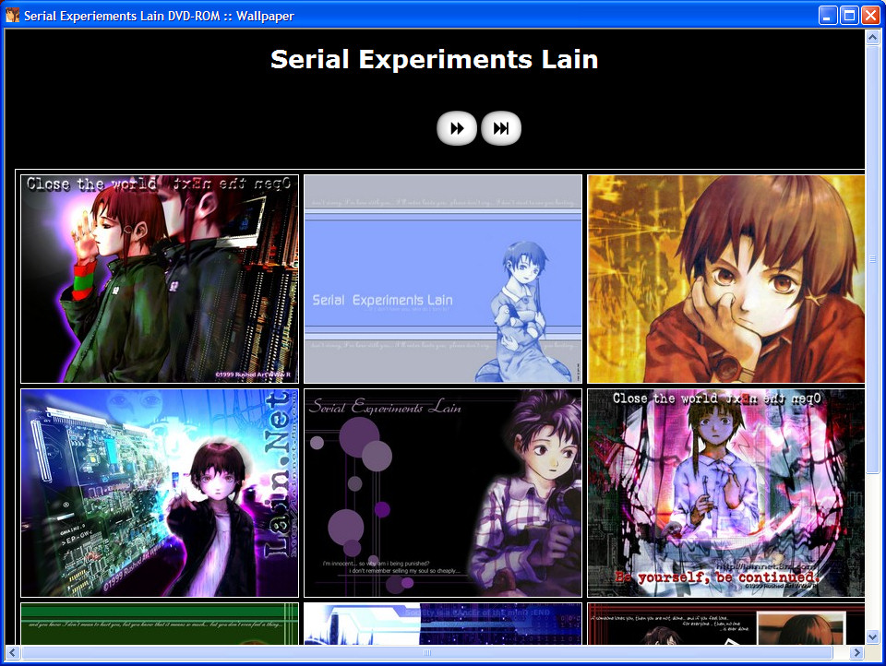886x666 pixels.
Task: Click the horizontal scrollbar left arrow
Action: tap(13, 653)
